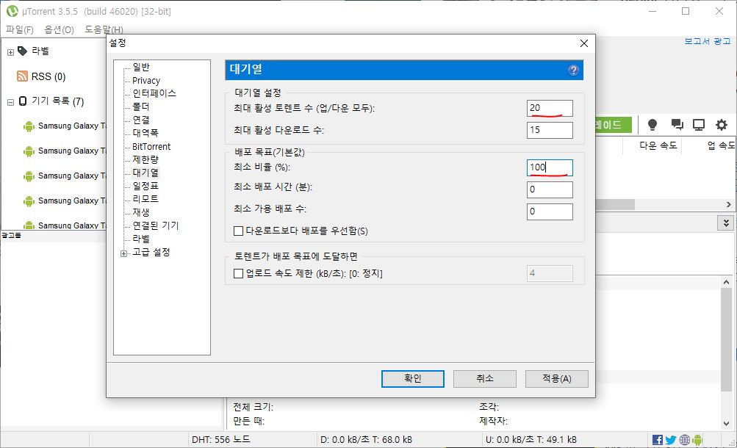The width and height of the screenshot is (737, 448).
Task: Click the lightbulb icon in the main toolbar
Action: coord(652,124)
